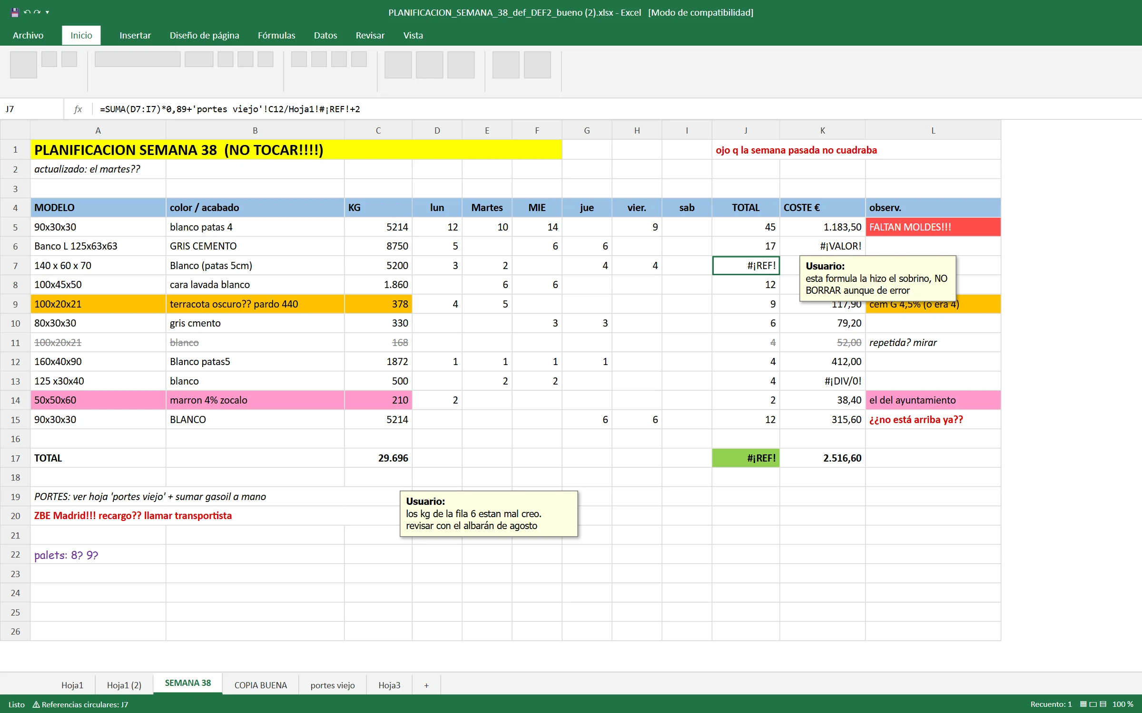Click the fx insert function icon

click(x=78, y=109)
